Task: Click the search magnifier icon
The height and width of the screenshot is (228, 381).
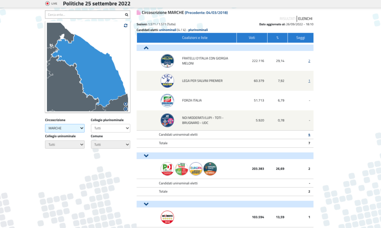Action: point(127,15)
